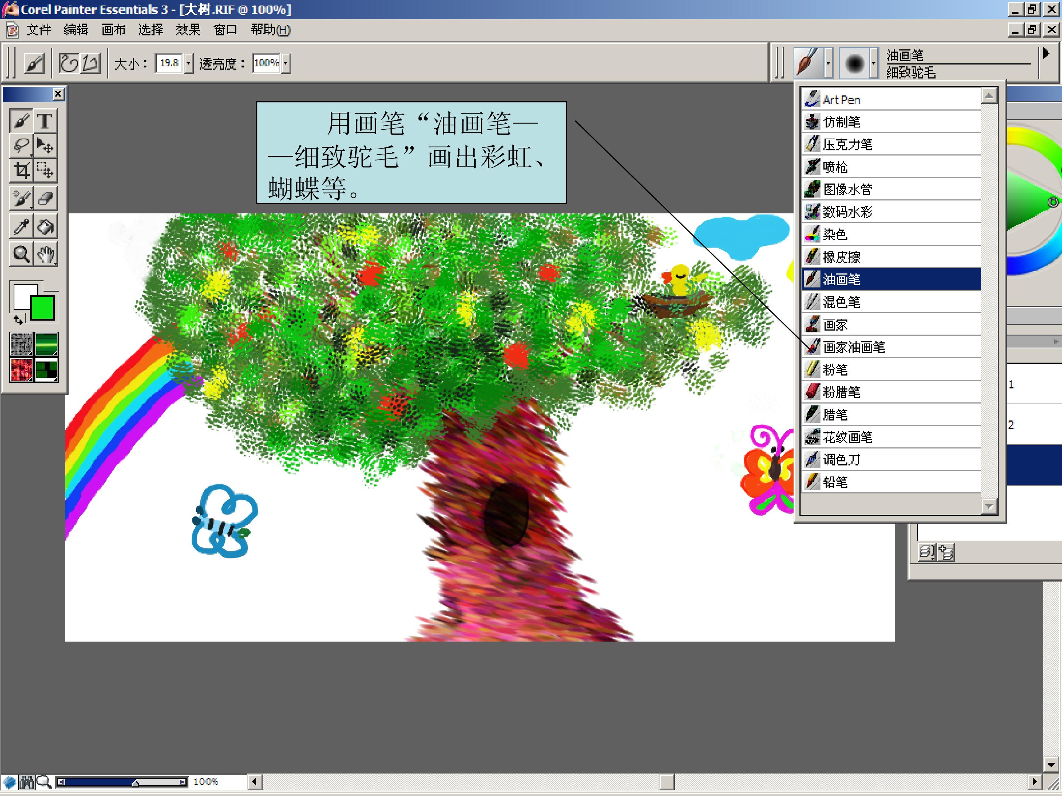Select the Lasso selection tool

coord(21,146)
